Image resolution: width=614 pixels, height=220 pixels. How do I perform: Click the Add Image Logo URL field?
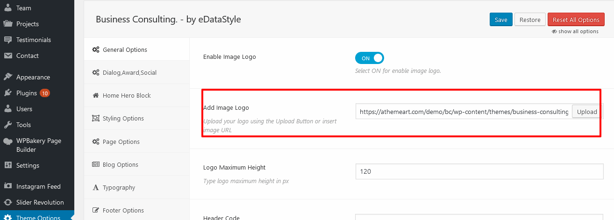pos(464,112)
